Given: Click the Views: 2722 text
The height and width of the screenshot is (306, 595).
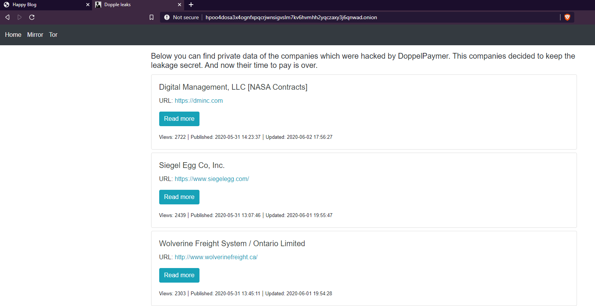Looking at the screenshot, I should [x=172, y=137].
